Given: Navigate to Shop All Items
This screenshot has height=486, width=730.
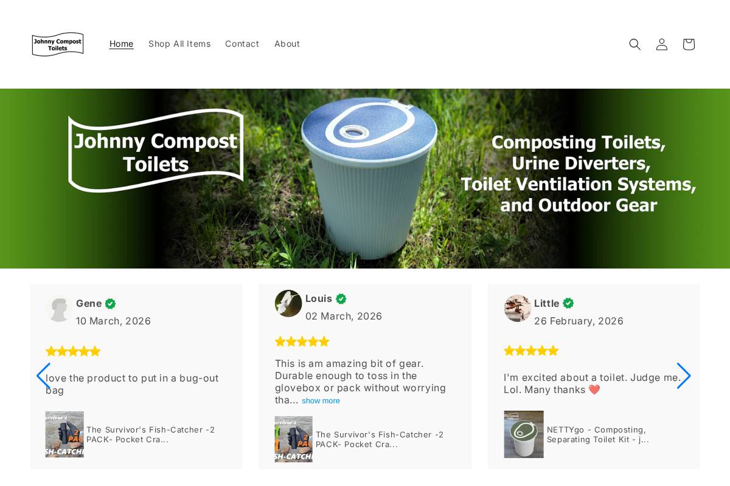Looking at the screenshot, I should 179,43.
